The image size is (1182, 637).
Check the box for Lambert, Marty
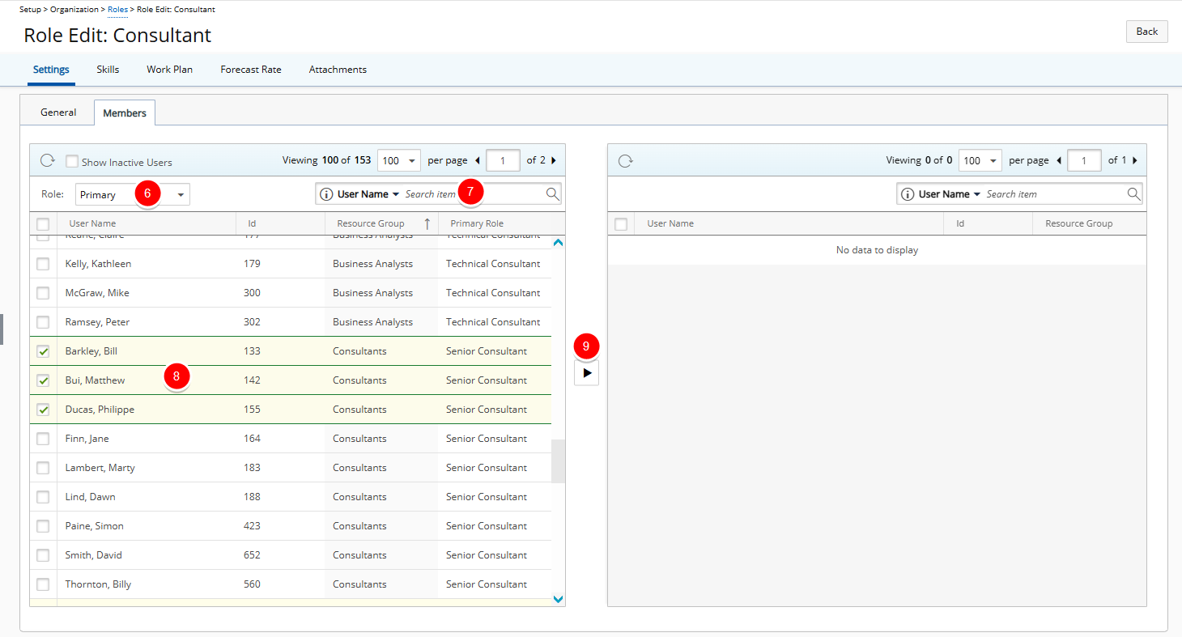point(43,468)
